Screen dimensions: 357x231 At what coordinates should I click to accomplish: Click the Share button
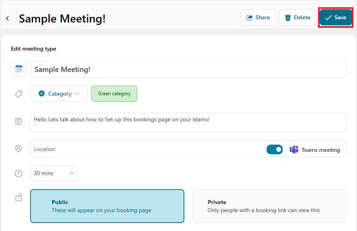(x=258, y=18)
